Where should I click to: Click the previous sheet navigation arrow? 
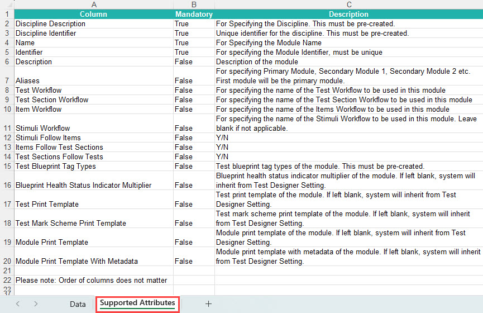[x=18, y=304]
